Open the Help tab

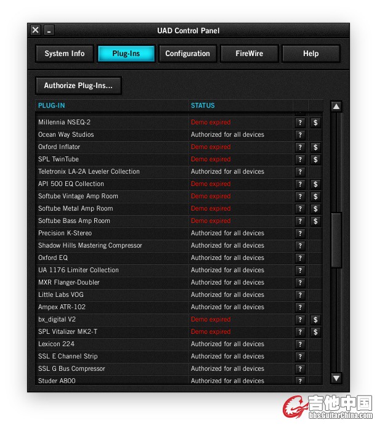(x=311, y=54)
